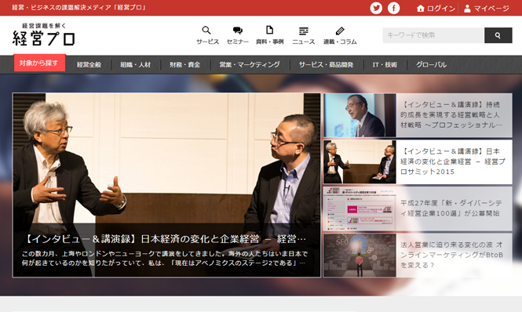Image resolution: width=522 pixels, height=312 pixels.
Task: Click the セミナー nav label
Action: point(238,42)
